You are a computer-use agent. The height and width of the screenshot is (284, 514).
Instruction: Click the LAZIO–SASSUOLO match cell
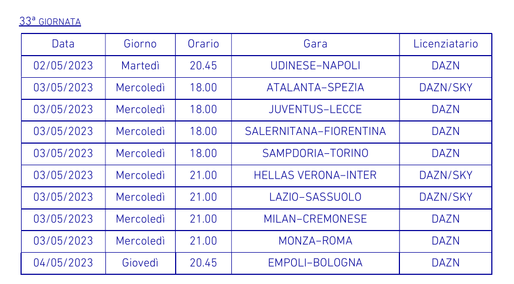315,197
